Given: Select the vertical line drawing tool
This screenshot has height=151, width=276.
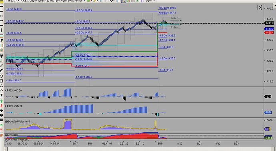Looking at the screenshot, I should tap(2, 30).
